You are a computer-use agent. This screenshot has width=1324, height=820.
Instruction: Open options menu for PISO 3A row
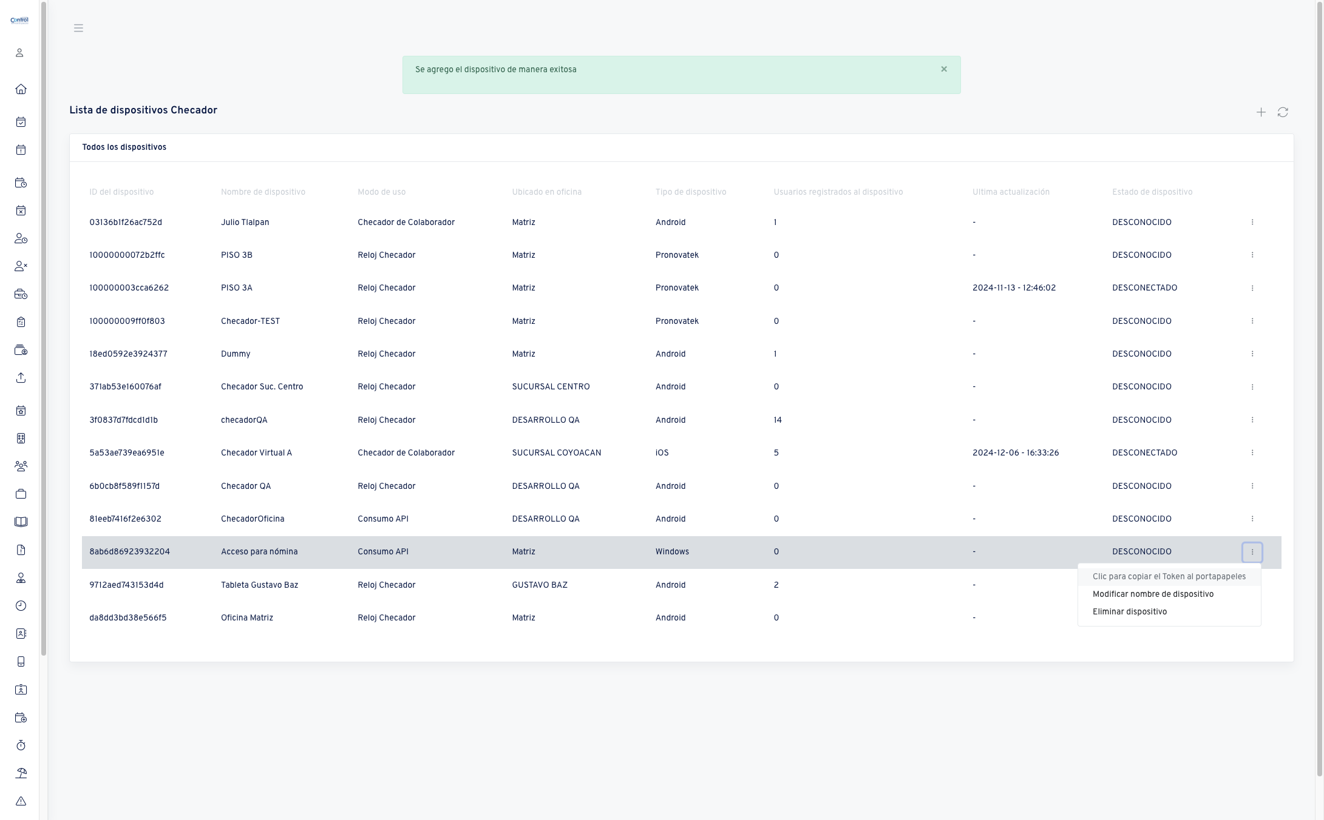pos(1252,288)
